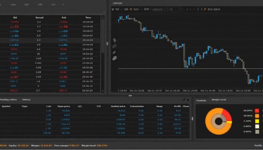This screenshot has width=263, height=150.
Task: Sort quotes by Spread column header
Action: pyautogui.click(x=39, y=17)
